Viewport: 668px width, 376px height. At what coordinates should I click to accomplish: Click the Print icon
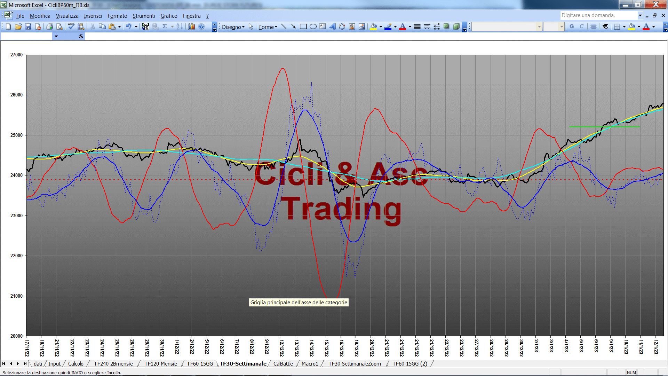(x=49, y=26)
